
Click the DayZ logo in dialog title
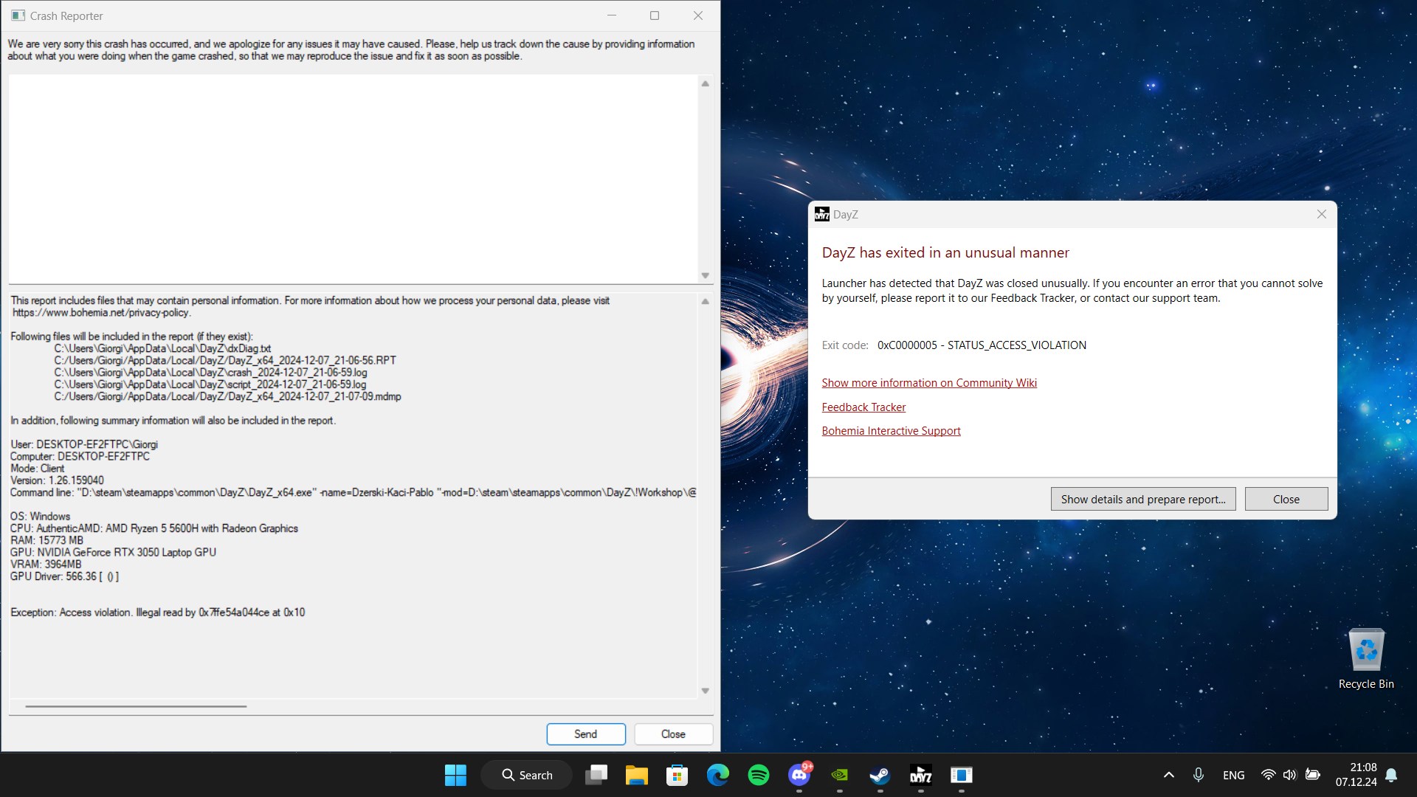[x=822, y=214]
